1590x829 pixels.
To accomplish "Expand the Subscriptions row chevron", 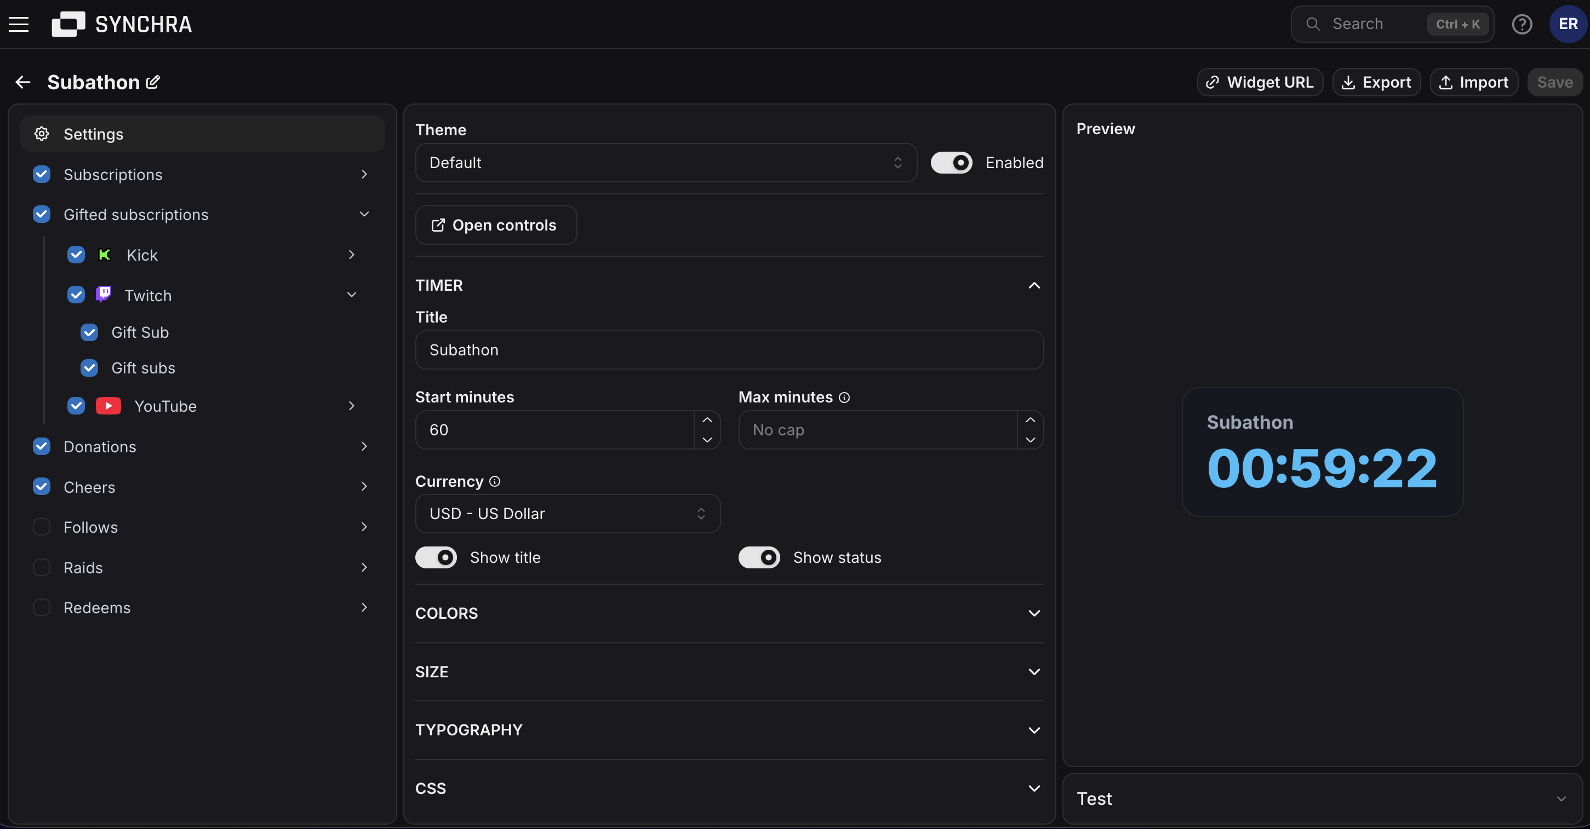I will [364, 175].
